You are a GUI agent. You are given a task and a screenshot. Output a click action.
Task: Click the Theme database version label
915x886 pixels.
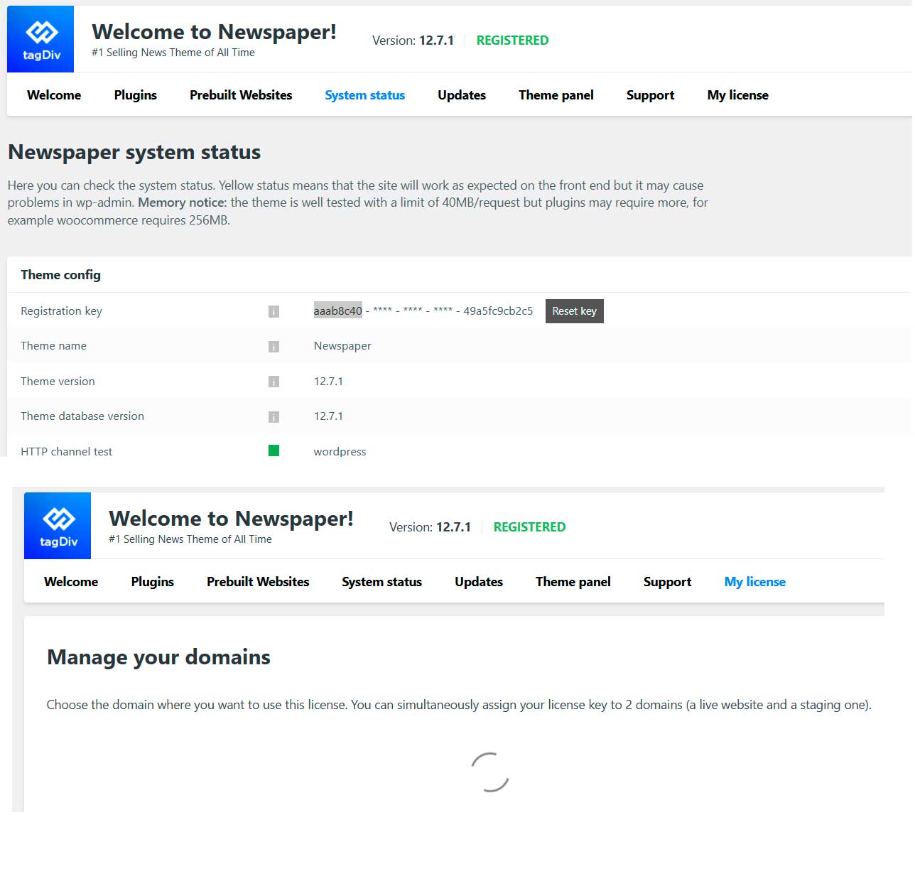click(82, 416)
